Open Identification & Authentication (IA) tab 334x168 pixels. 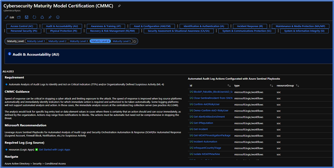point(204,26)
